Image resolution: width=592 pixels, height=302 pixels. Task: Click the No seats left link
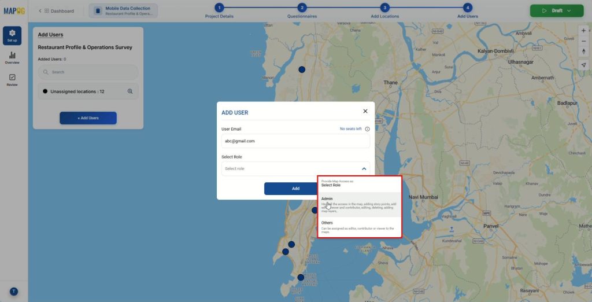tap(351, 129)
